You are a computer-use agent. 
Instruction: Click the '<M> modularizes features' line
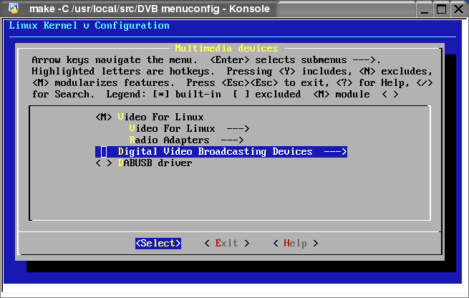(x=232, y=82)
